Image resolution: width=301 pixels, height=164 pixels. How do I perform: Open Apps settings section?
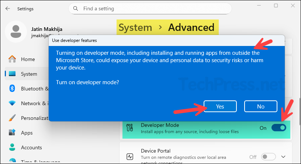27,133
